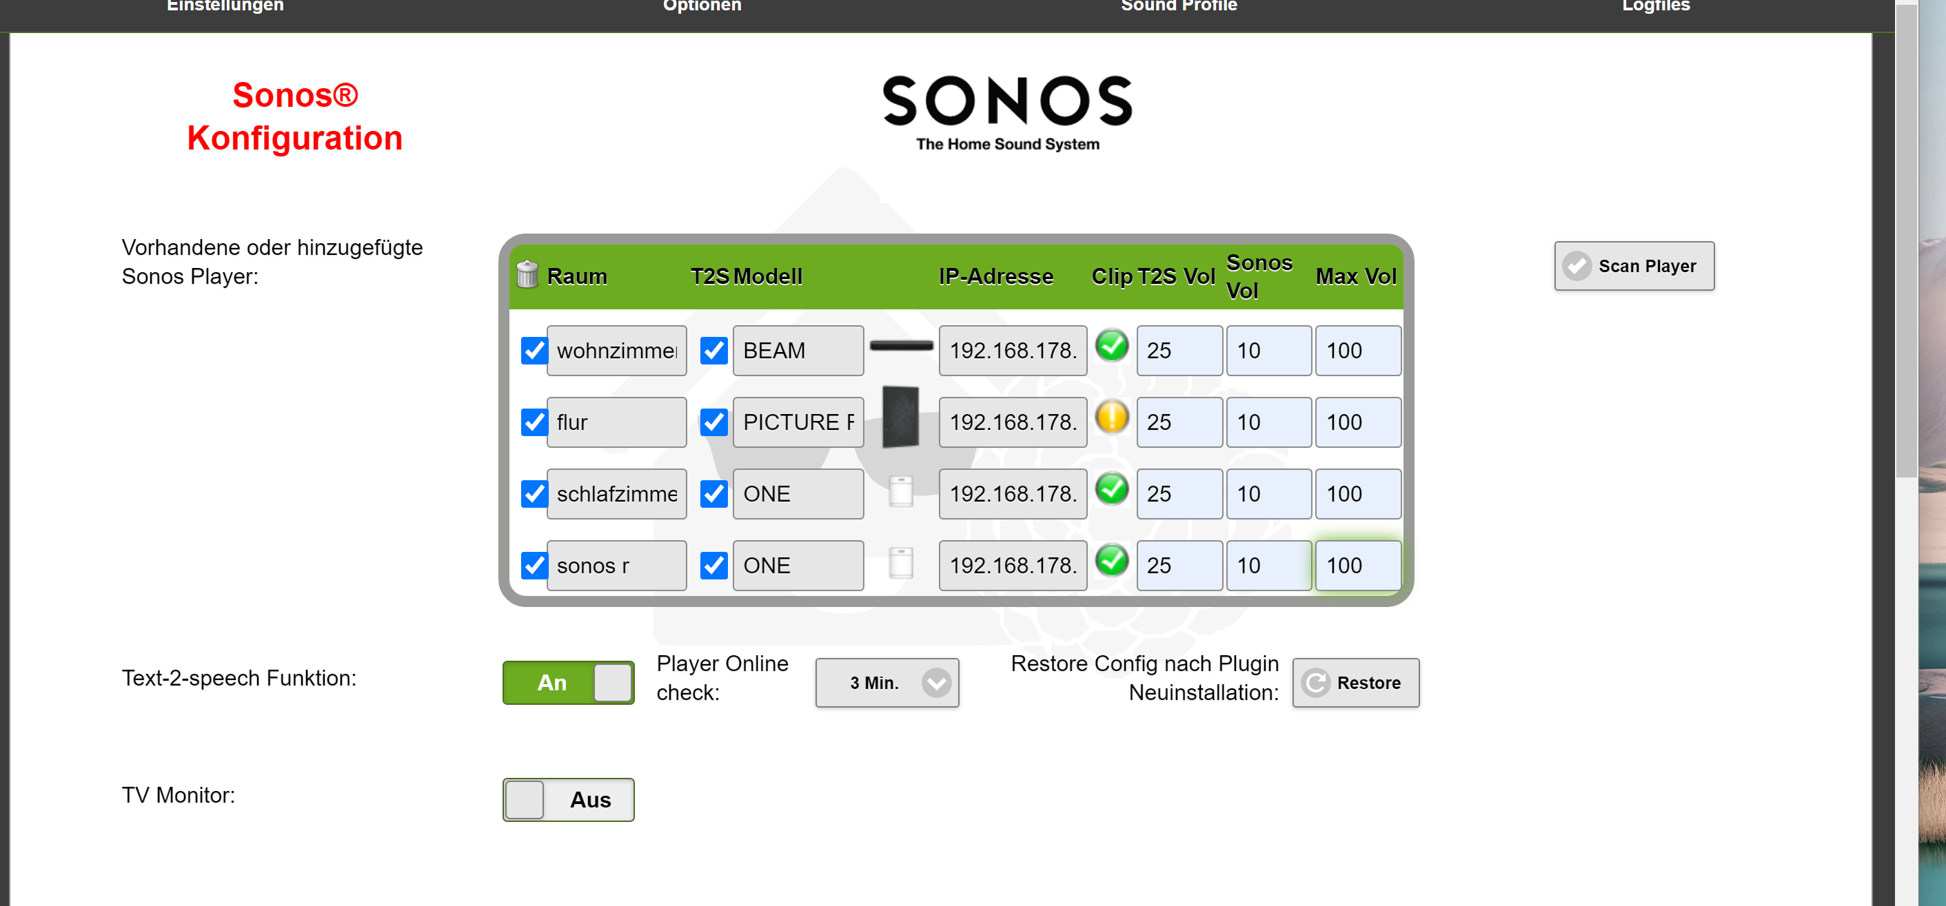Click the ONE speaker image in schlafzimmer row
The image size is (1946, 906).
click(900, 491)
